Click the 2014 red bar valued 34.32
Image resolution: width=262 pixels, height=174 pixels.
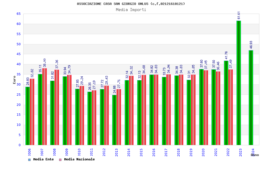click(x=131, y=110)
